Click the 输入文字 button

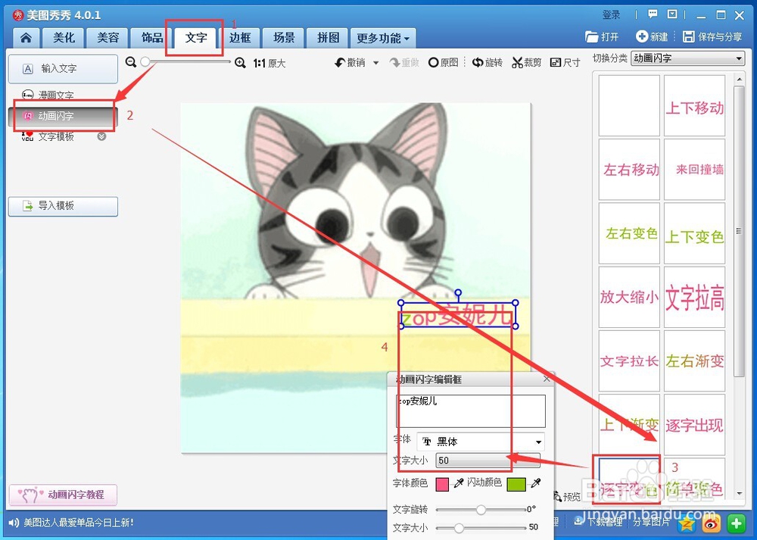(x=63, y=69)
